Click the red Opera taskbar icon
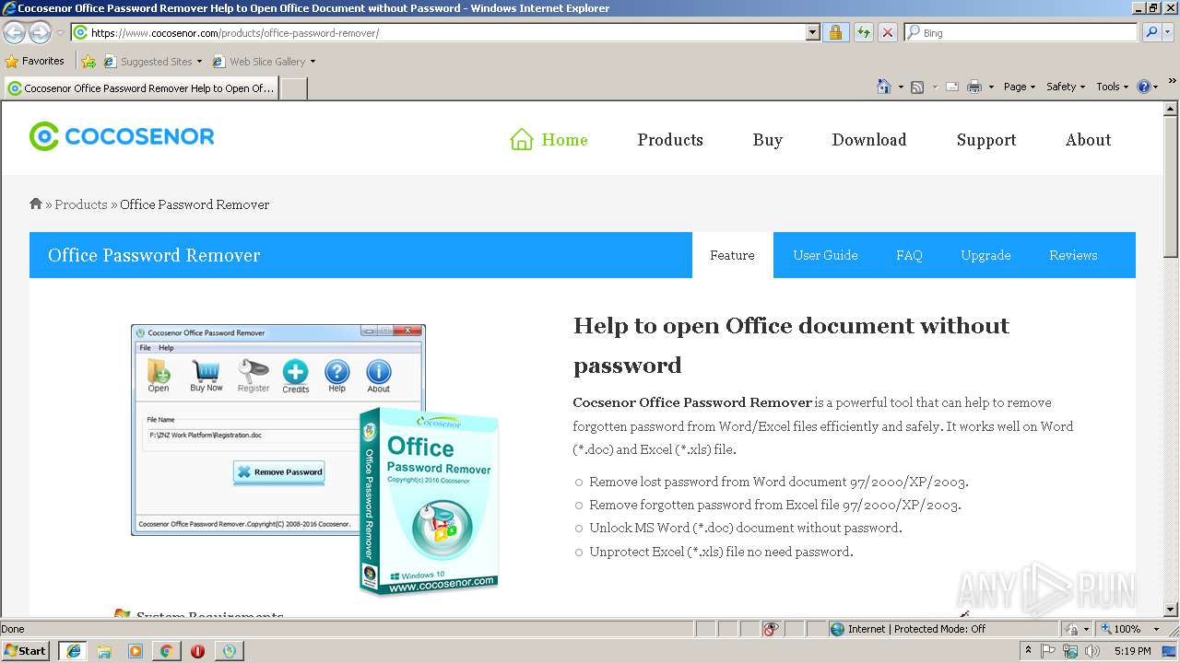The image size is (1180, 663). pos(197,651)
